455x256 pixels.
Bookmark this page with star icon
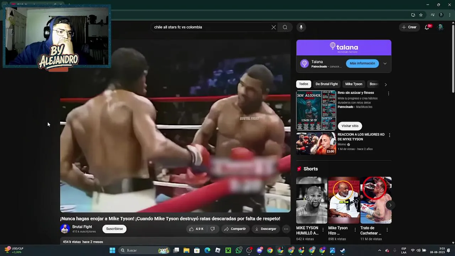[x=421, y=15]
